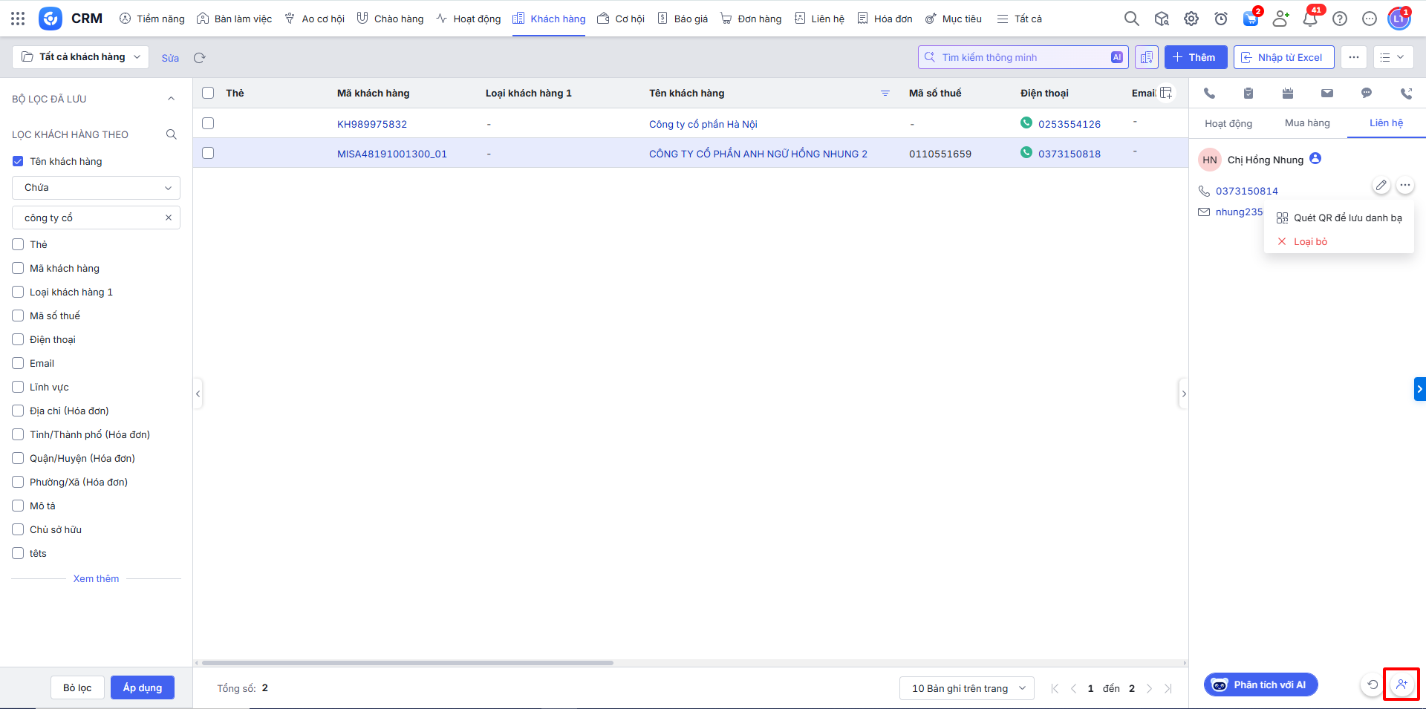
Task: Click the edit pencil icon for contact
Action: click(1381, 186)
